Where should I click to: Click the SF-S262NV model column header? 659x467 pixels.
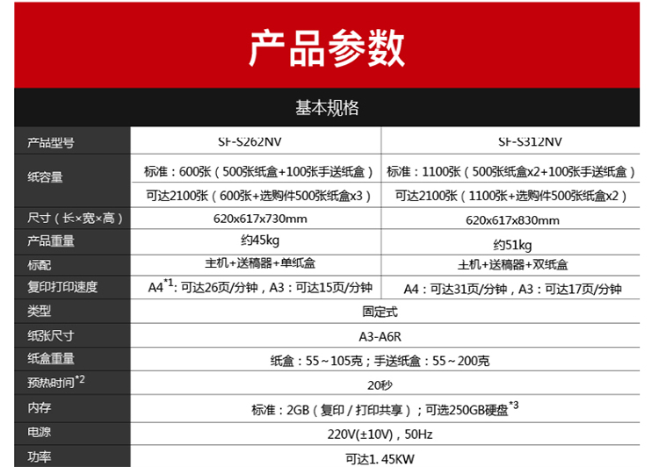point(256,141)
